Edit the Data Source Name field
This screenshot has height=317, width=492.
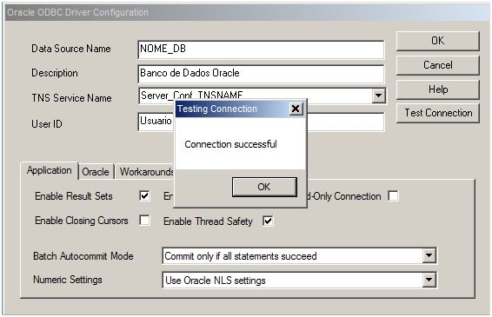click(261, 50)
